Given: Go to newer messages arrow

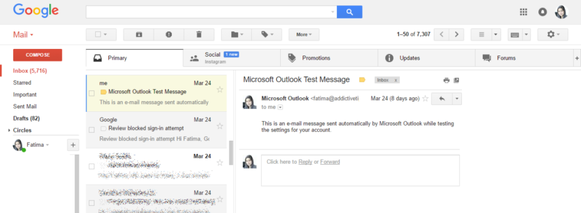Looking at the screenshot, I should [x=441, y=35].
